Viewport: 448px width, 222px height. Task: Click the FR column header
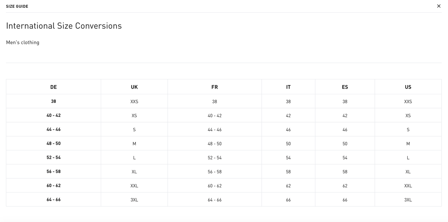[x=215, y=87]
